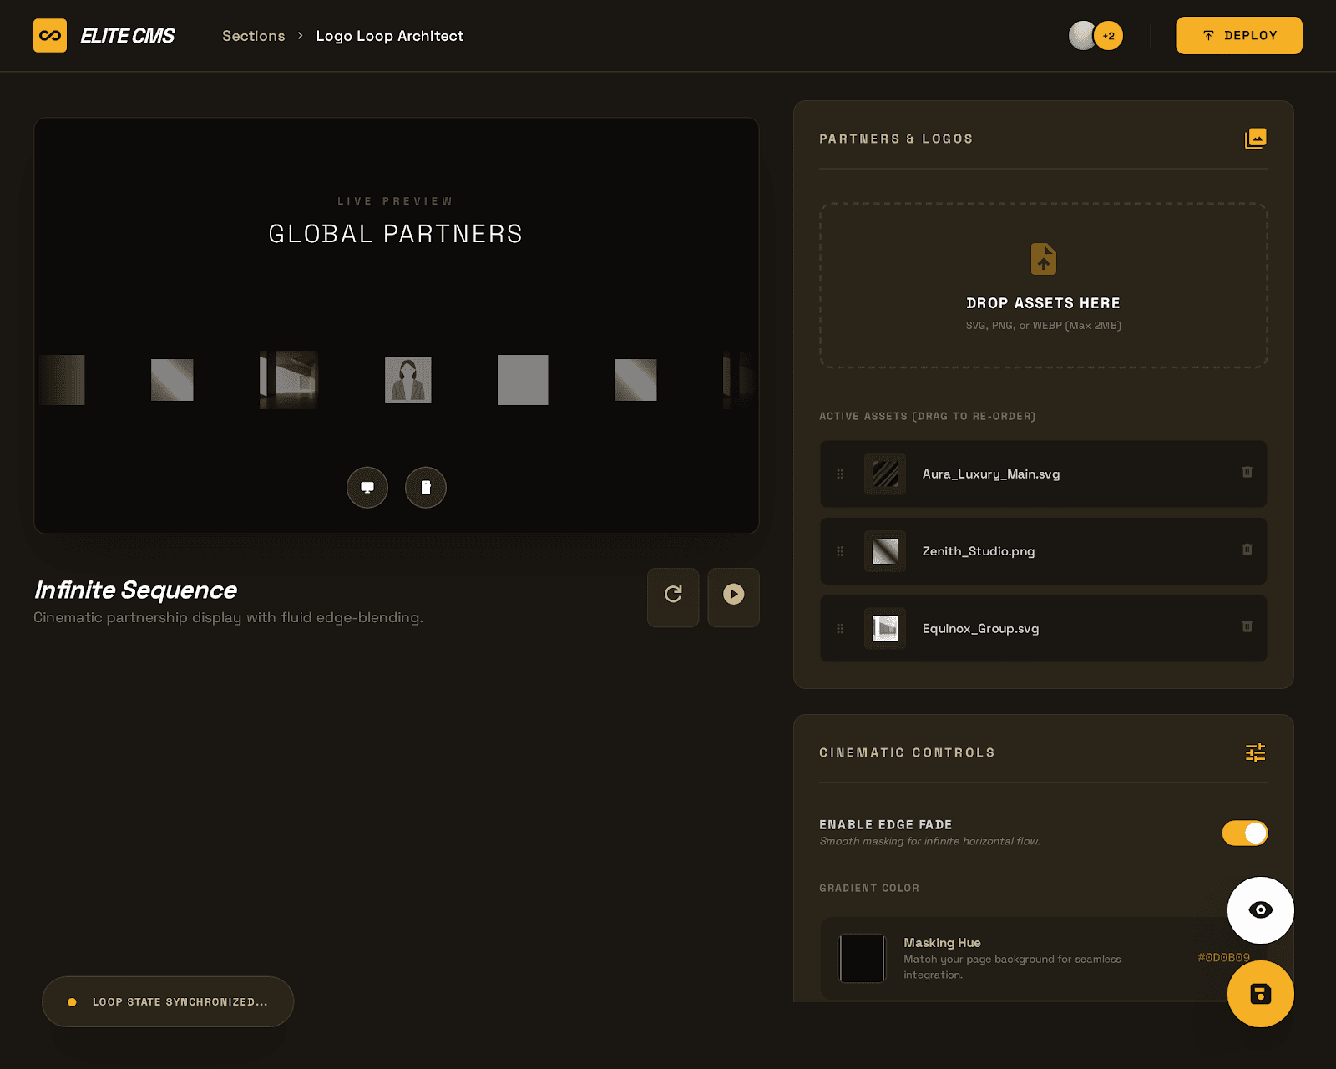Open Cinematic Controls tuning sliders icon
This screenshot has width=1336, height=1069.
(x=1255, y=752)
